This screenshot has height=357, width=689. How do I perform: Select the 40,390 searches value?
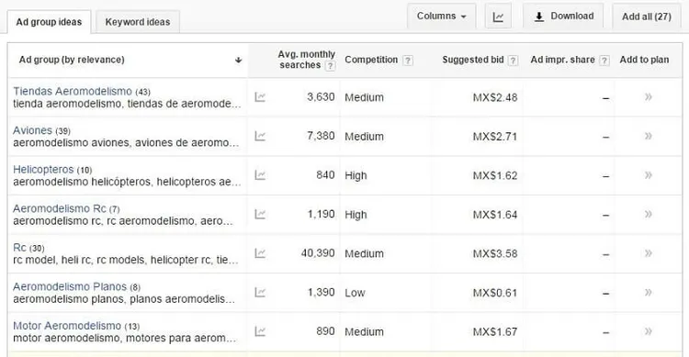click(x=318, y=253)
